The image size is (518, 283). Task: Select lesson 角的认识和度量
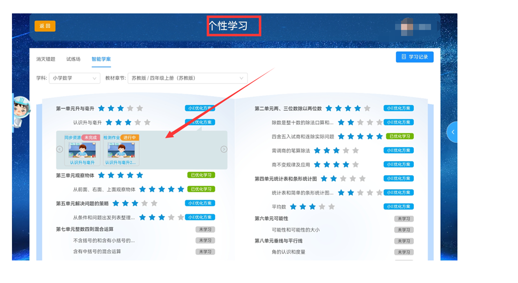(289, 252)
